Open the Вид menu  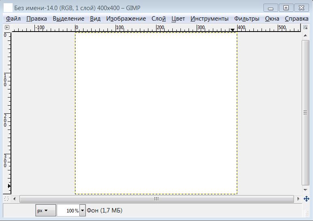95,19
